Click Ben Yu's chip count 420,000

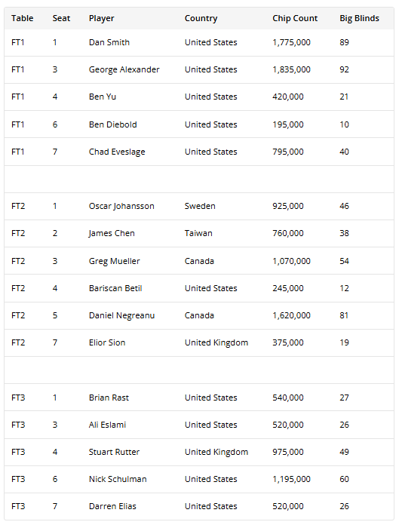tap(288, 97)
